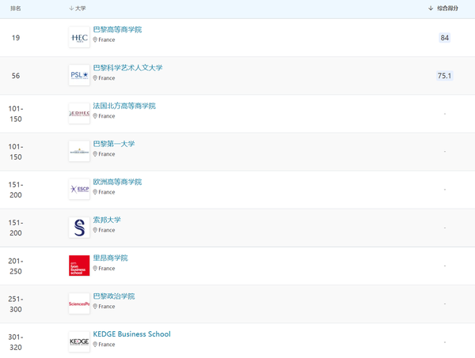Select the location pin under 巴黎高等商学院
Screen dimensions: 475x358
point(95,40)
